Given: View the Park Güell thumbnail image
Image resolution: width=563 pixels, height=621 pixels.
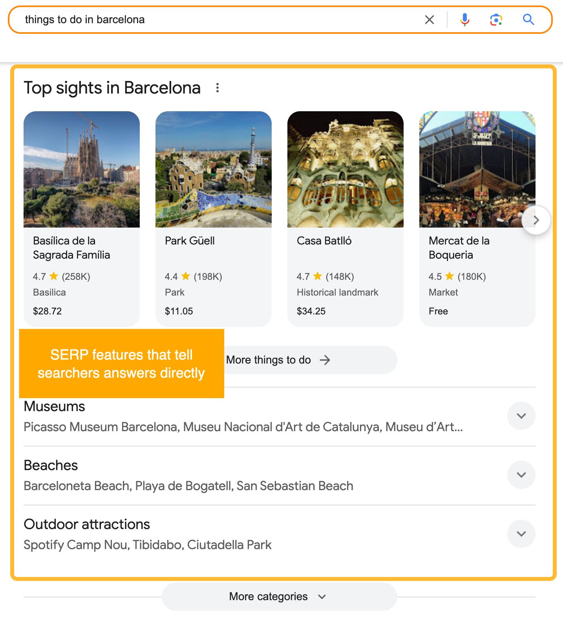Looking at the screenshot, I should pos(213,169).
